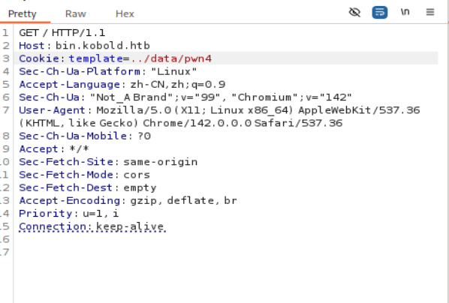Click line number 1 in the gutter
The height and width of the screenshot is (303, 449).
pyautogui.click(x=5, y=32)
